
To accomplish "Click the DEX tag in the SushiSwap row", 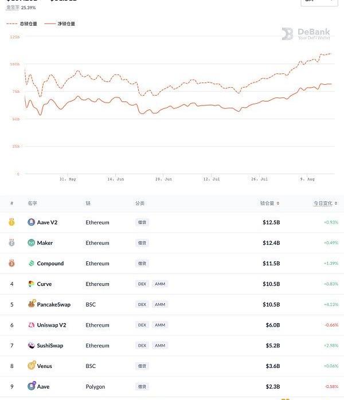I will click(x=142, y=346).
